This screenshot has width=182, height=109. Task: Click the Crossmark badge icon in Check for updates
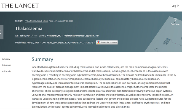(x=98, y=42)
